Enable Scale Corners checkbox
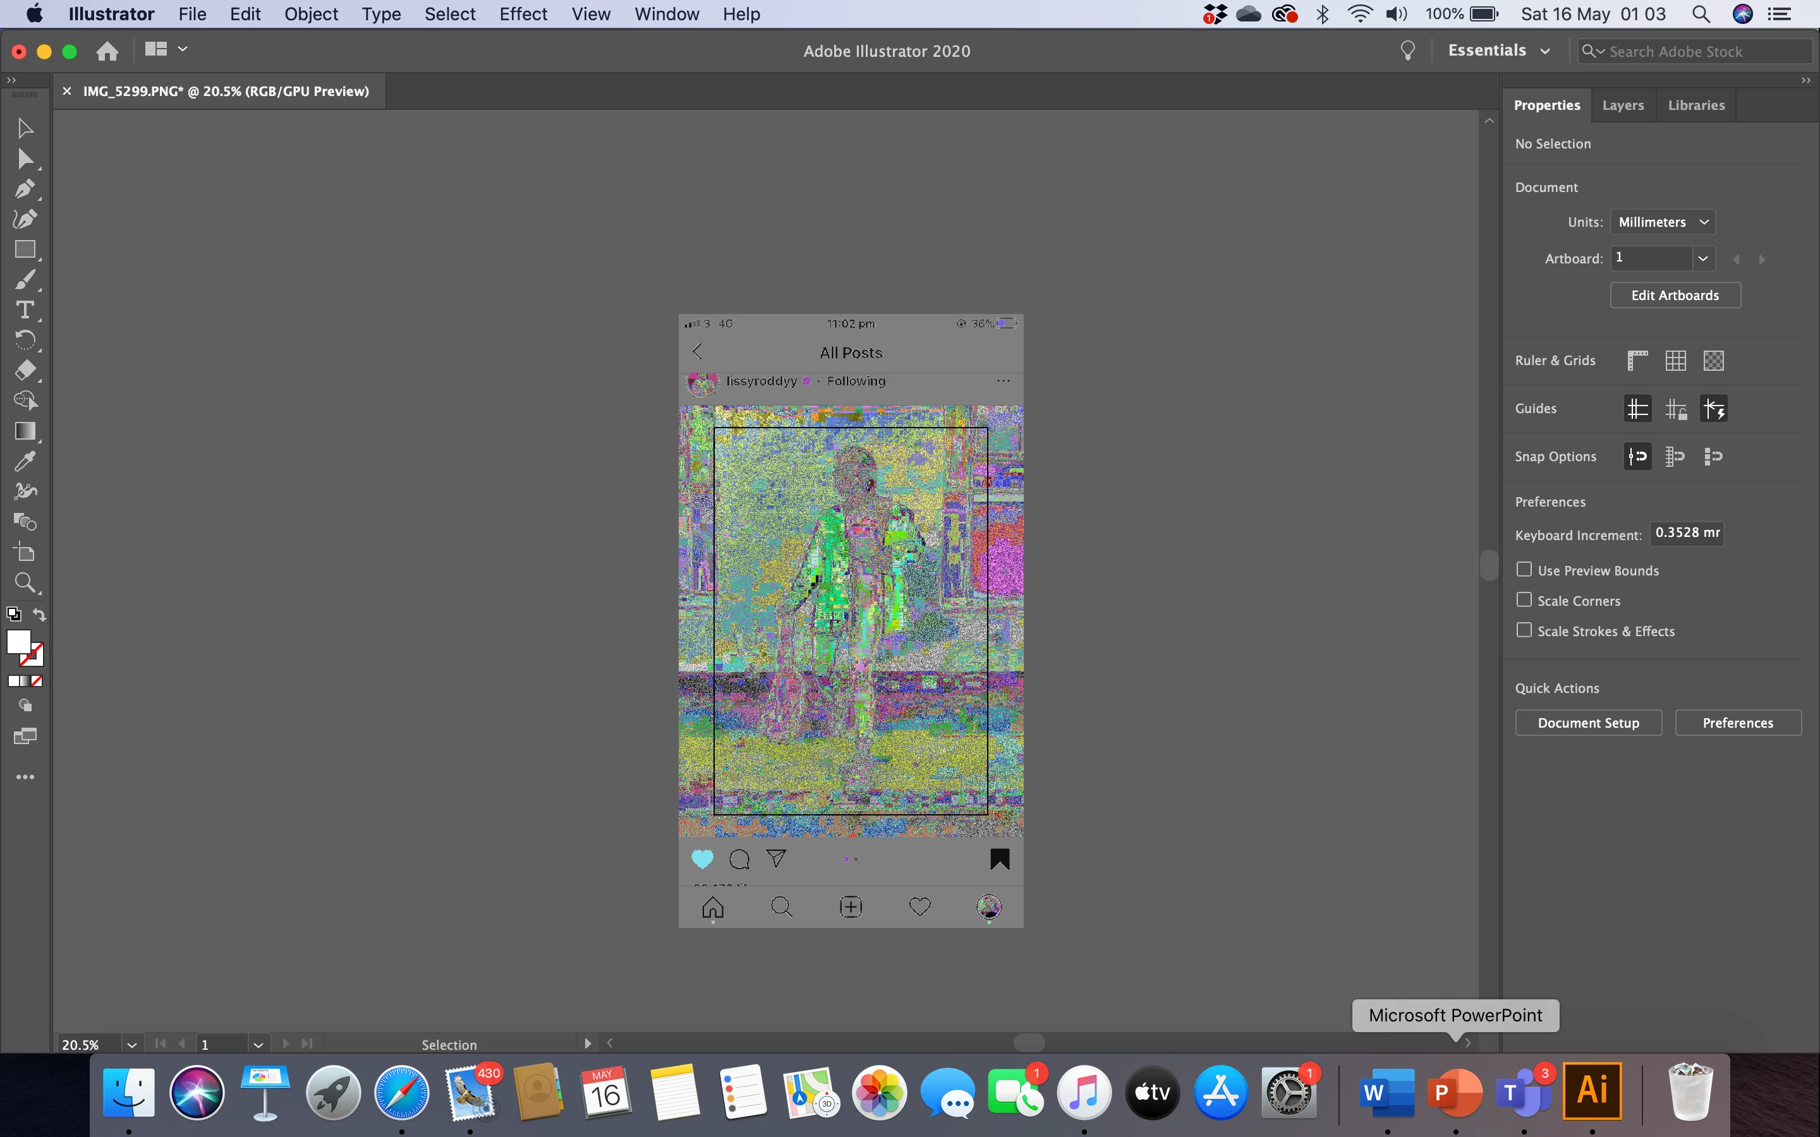 pyautogui.click(x=1524, y=599)
